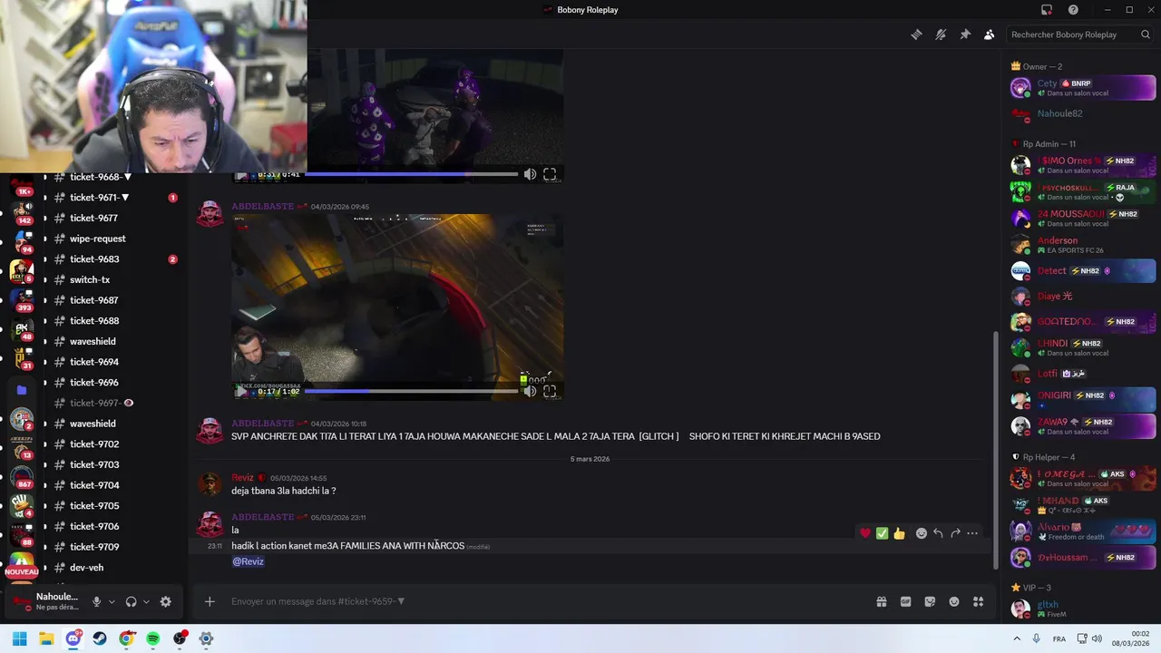This screenshot has height=653, width=1161.
Task: Open the wipe-request channel
Action: point(98,239)
